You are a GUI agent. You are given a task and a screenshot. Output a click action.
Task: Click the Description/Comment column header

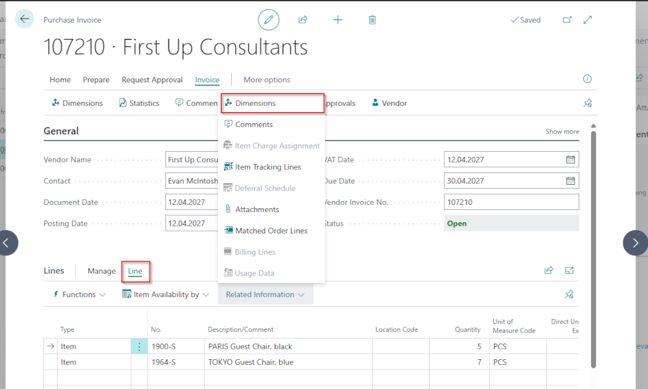tap(240, 329)
